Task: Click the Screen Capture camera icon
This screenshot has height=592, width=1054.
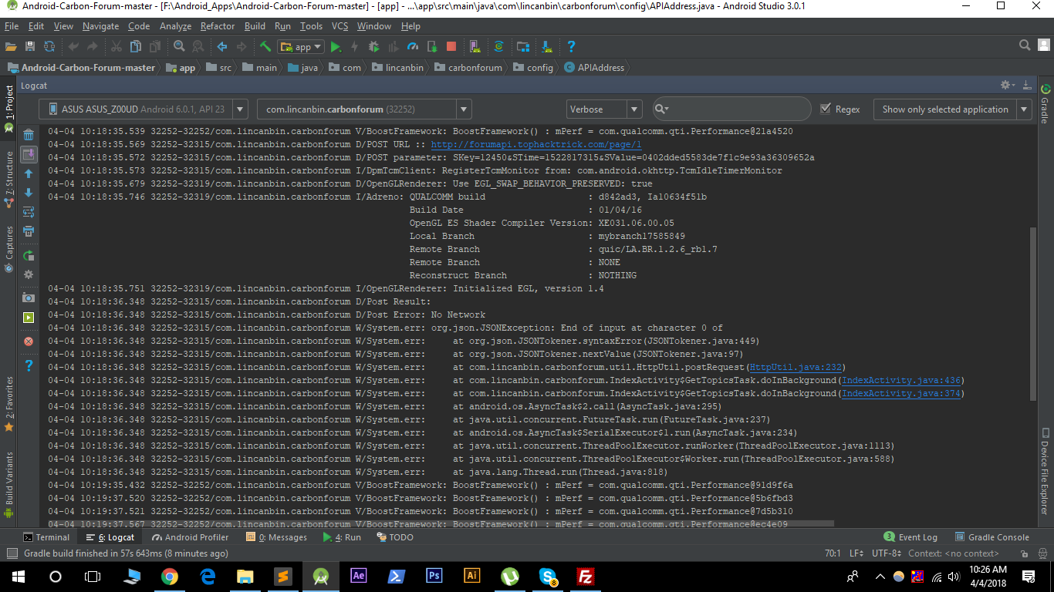Action: click(x=29, y=298)
